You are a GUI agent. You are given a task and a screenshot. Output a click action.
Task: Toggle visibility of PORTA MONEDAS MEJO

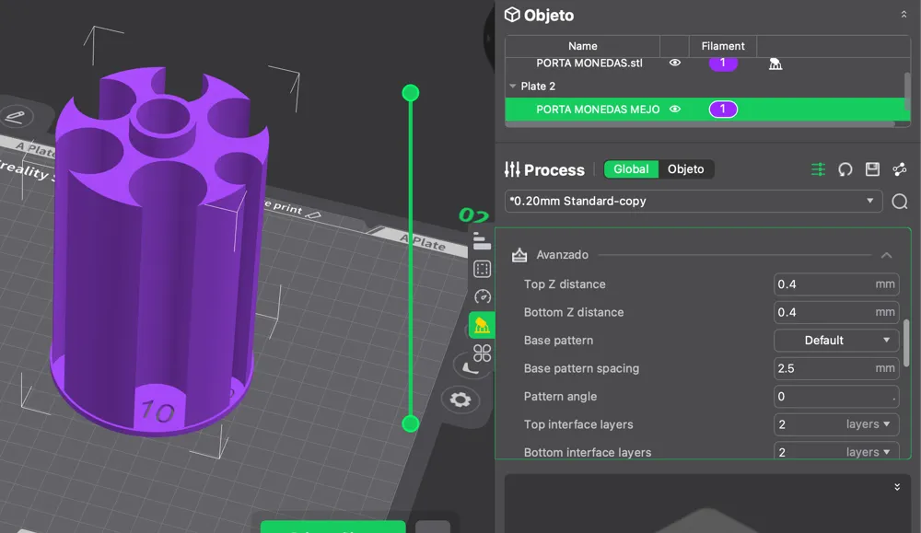[675, 109]
